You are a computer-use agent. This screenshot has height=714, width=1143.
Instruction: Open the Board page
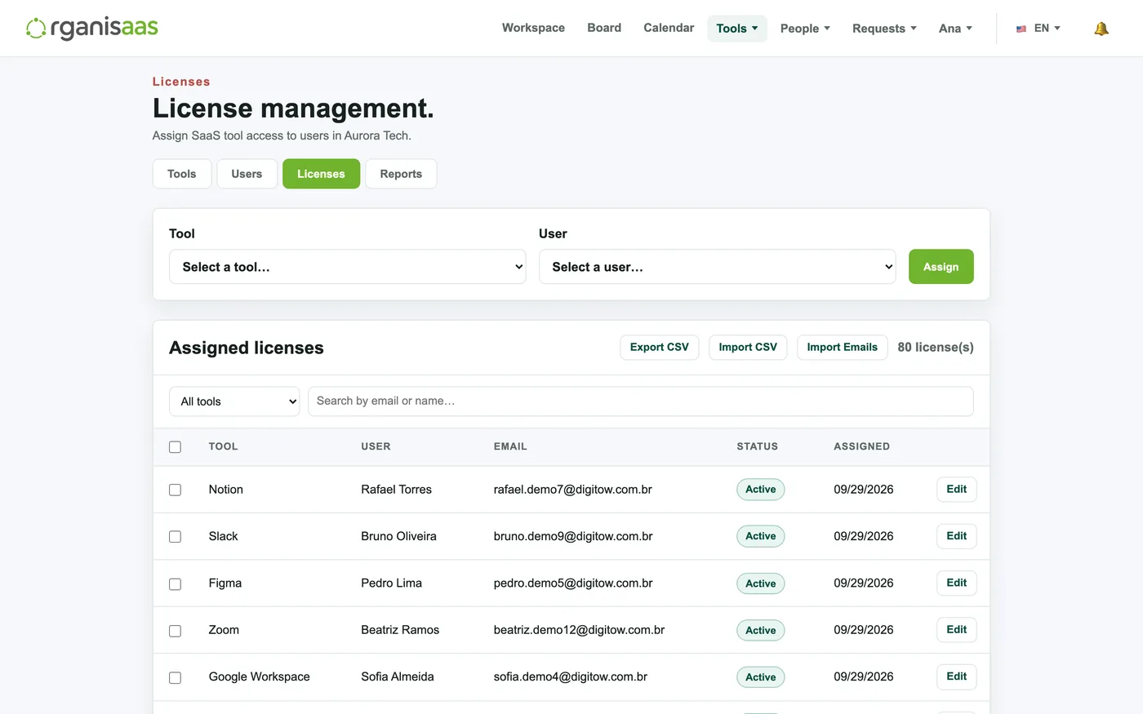coord(604,28)
